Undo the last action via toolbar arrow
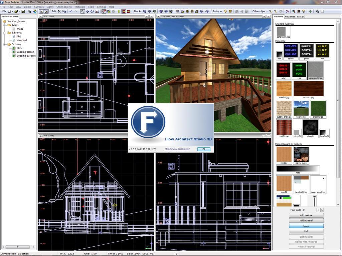Screen dimensions: 342x256 (71, 11)
